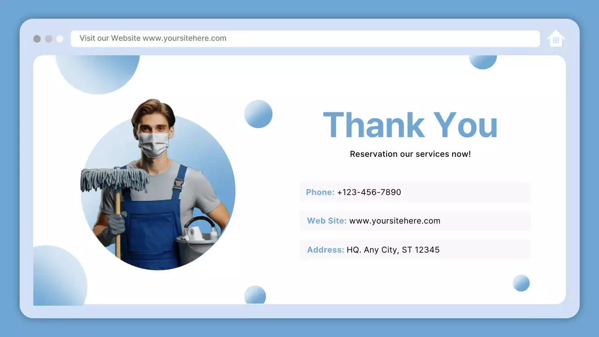Screen dimensions: 599x337
Task: Click the small blue sphere in the bottom-right corner
Action: point(521,283)
